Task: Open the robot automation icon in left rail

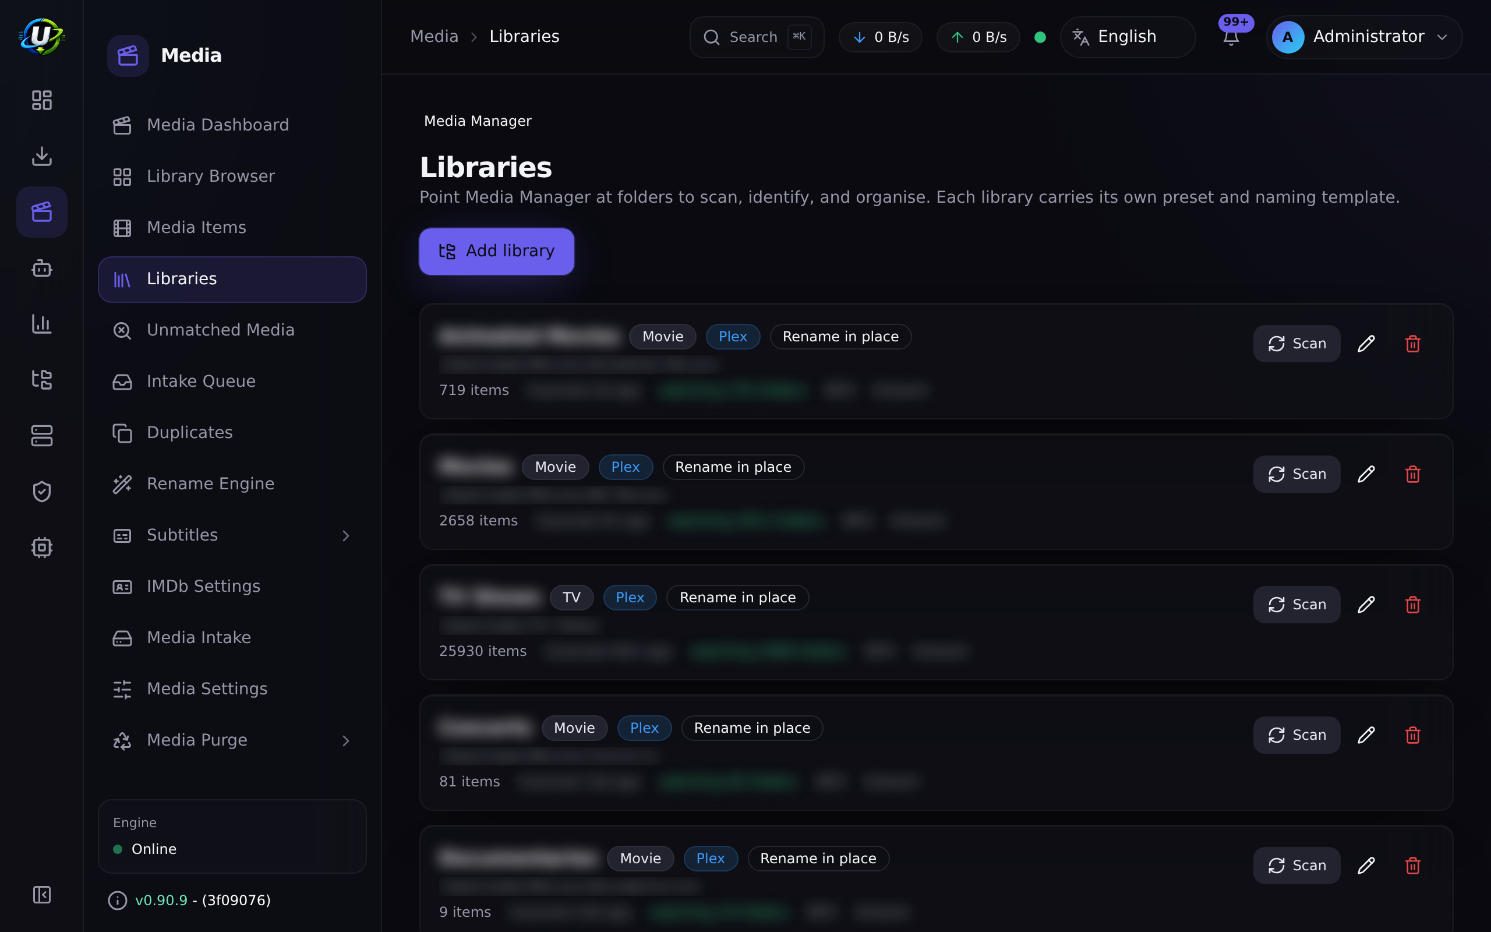Action: coord(41,268)
